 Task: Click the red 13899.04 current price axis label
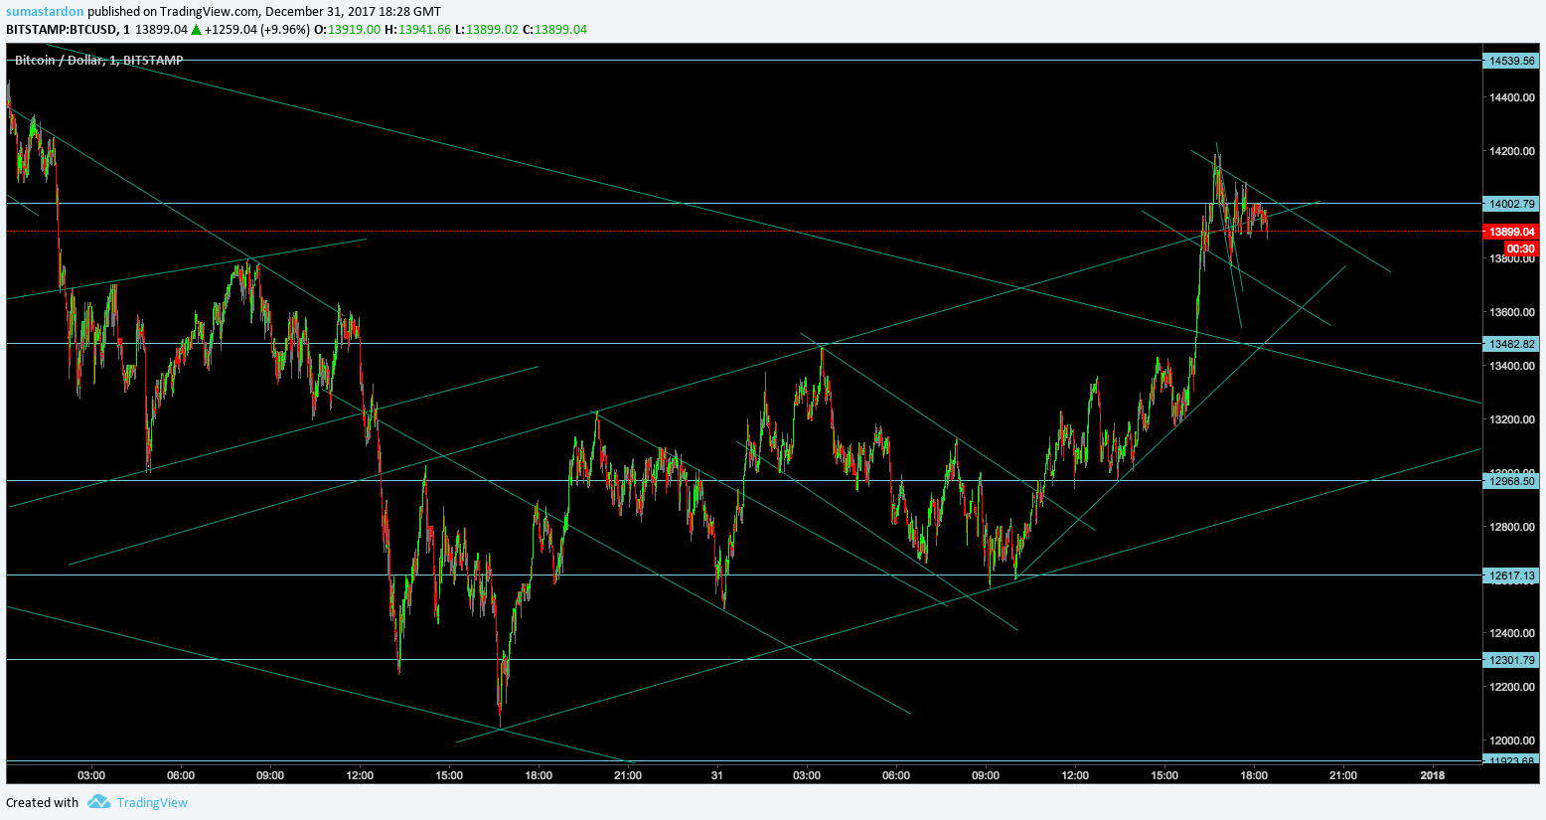1511,232
